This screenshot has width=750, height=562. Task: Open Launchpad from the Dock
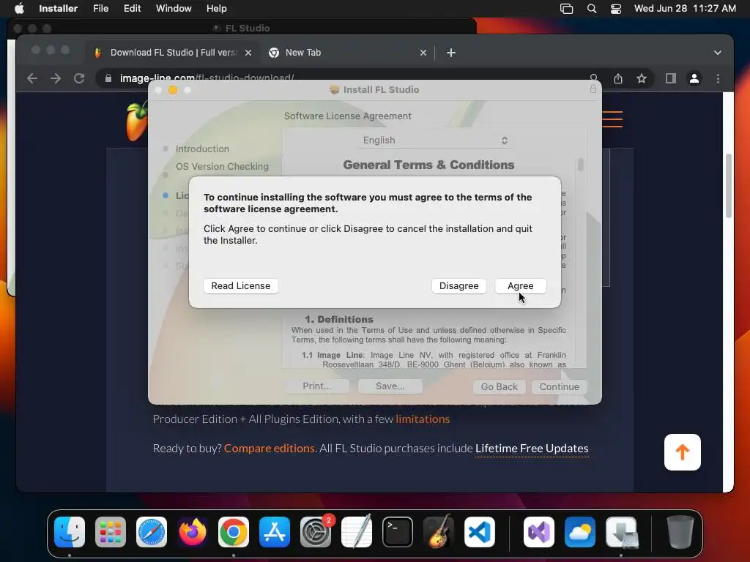[111, 532]
